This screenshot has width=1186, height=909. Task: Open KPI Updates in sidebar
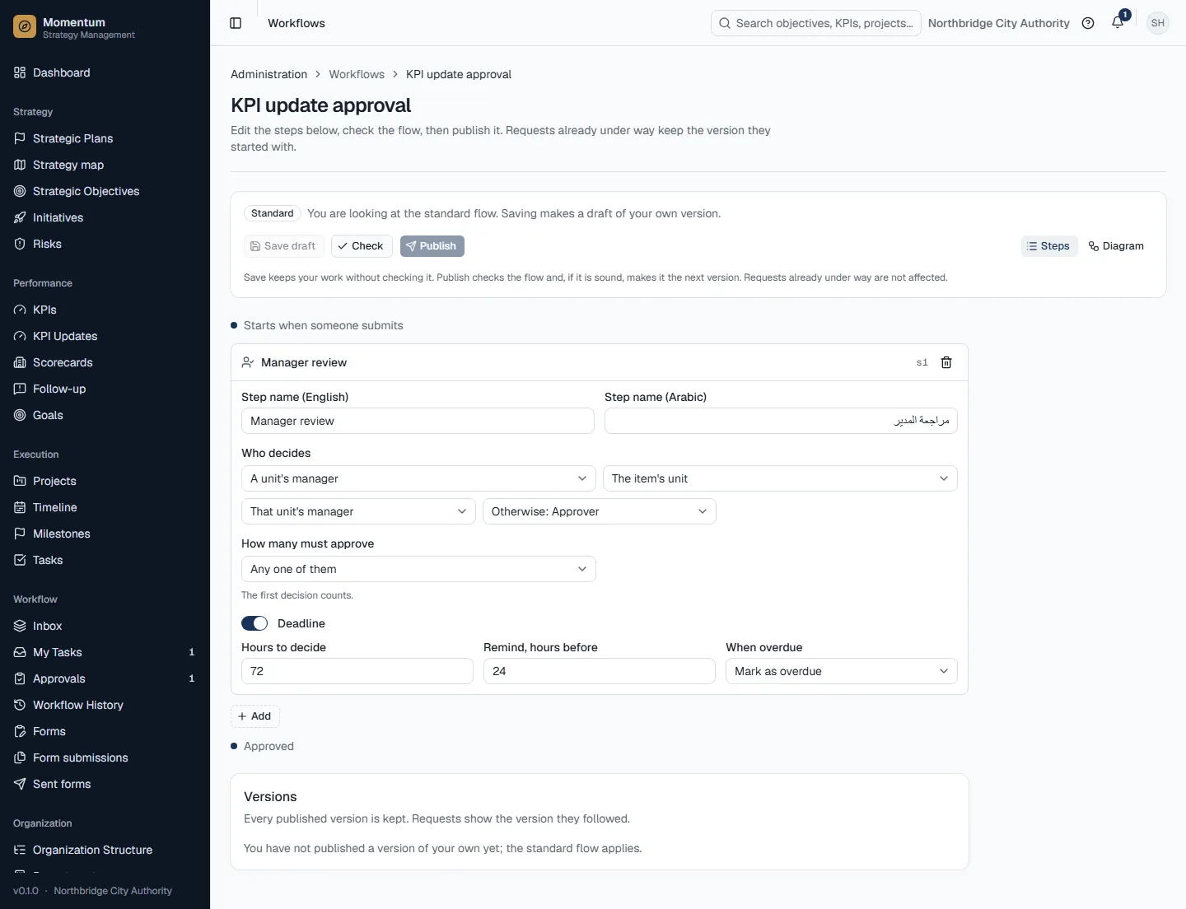click(105, 336)
